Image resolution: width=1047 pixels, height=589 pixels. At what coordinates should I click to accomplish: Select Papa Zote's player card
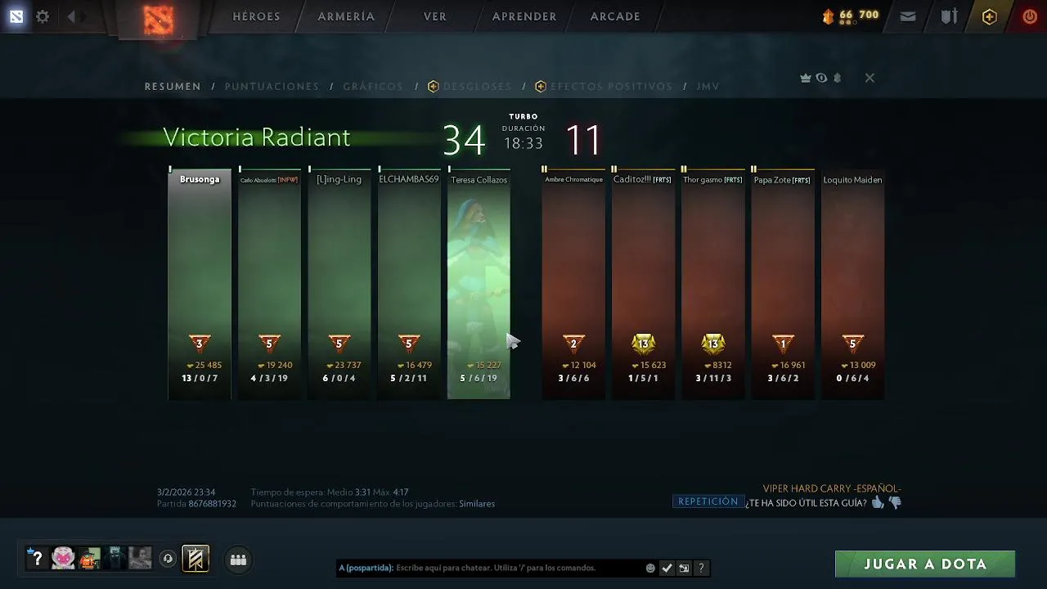point(783,284)
